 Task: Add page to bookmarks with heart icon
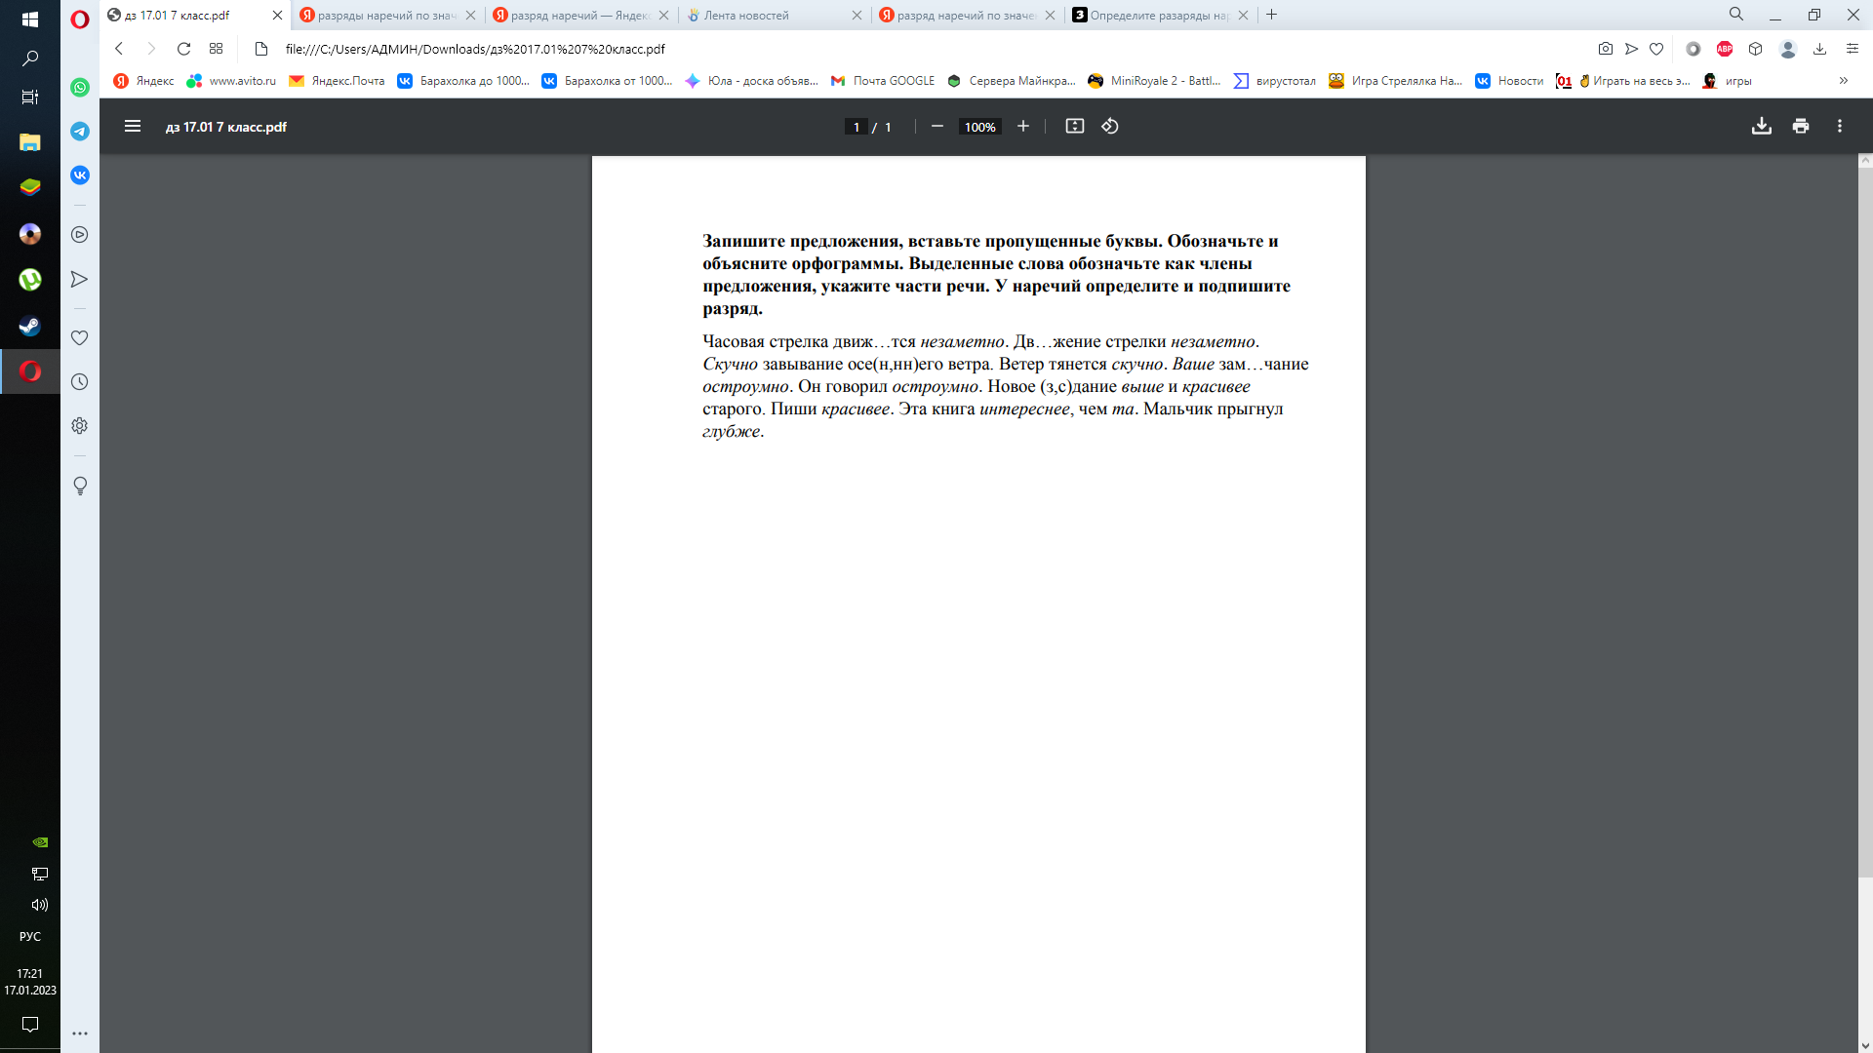(1655, 49)
